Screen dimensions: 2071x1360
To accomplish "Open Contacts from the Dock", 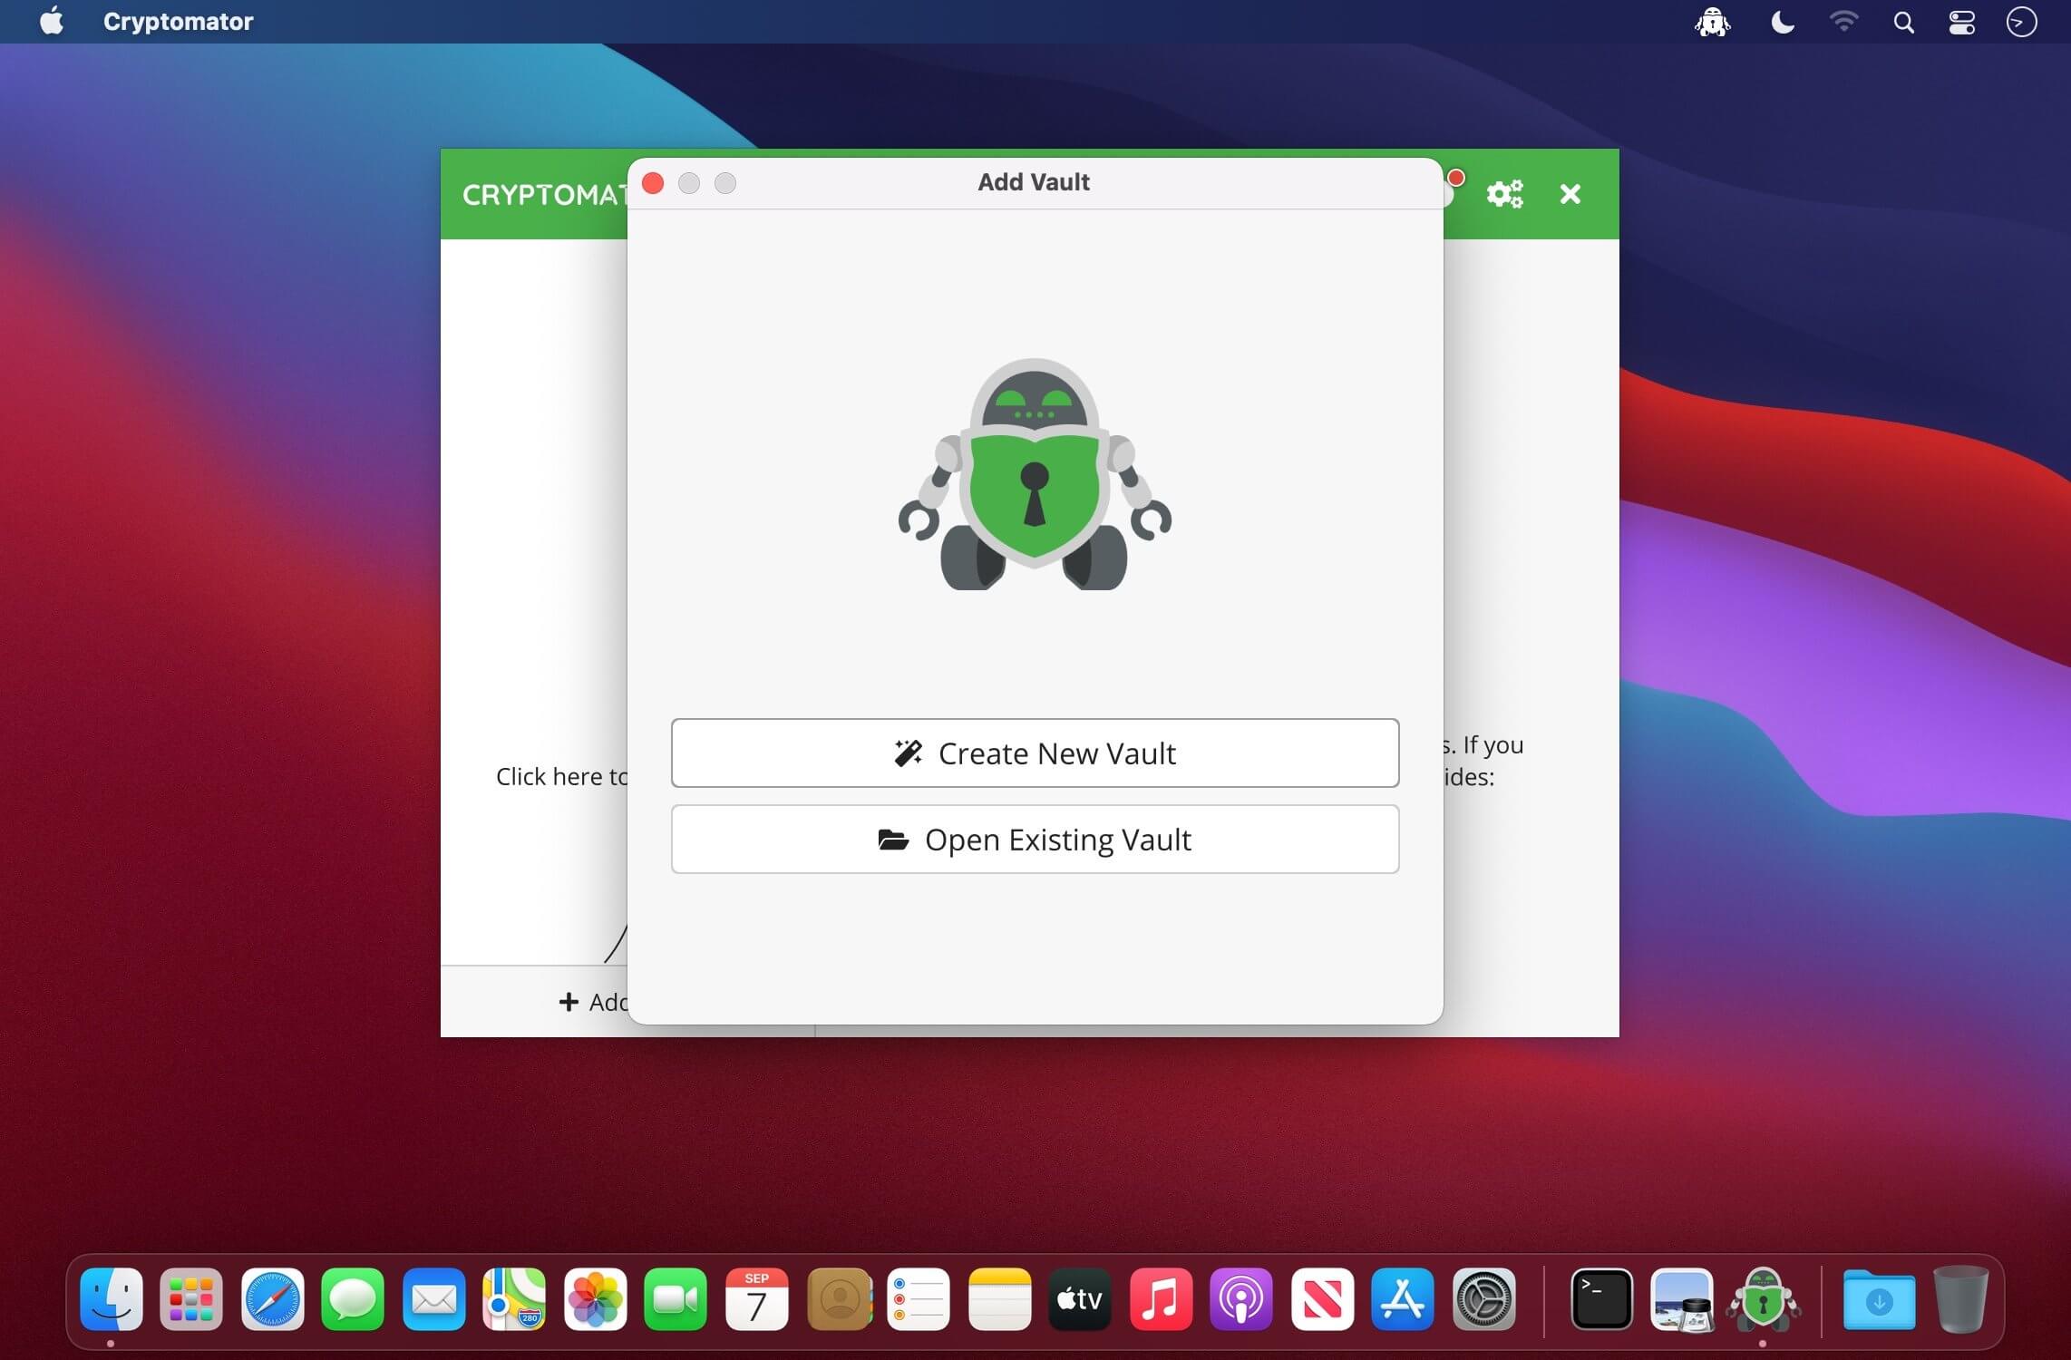I will (839, 1298).
